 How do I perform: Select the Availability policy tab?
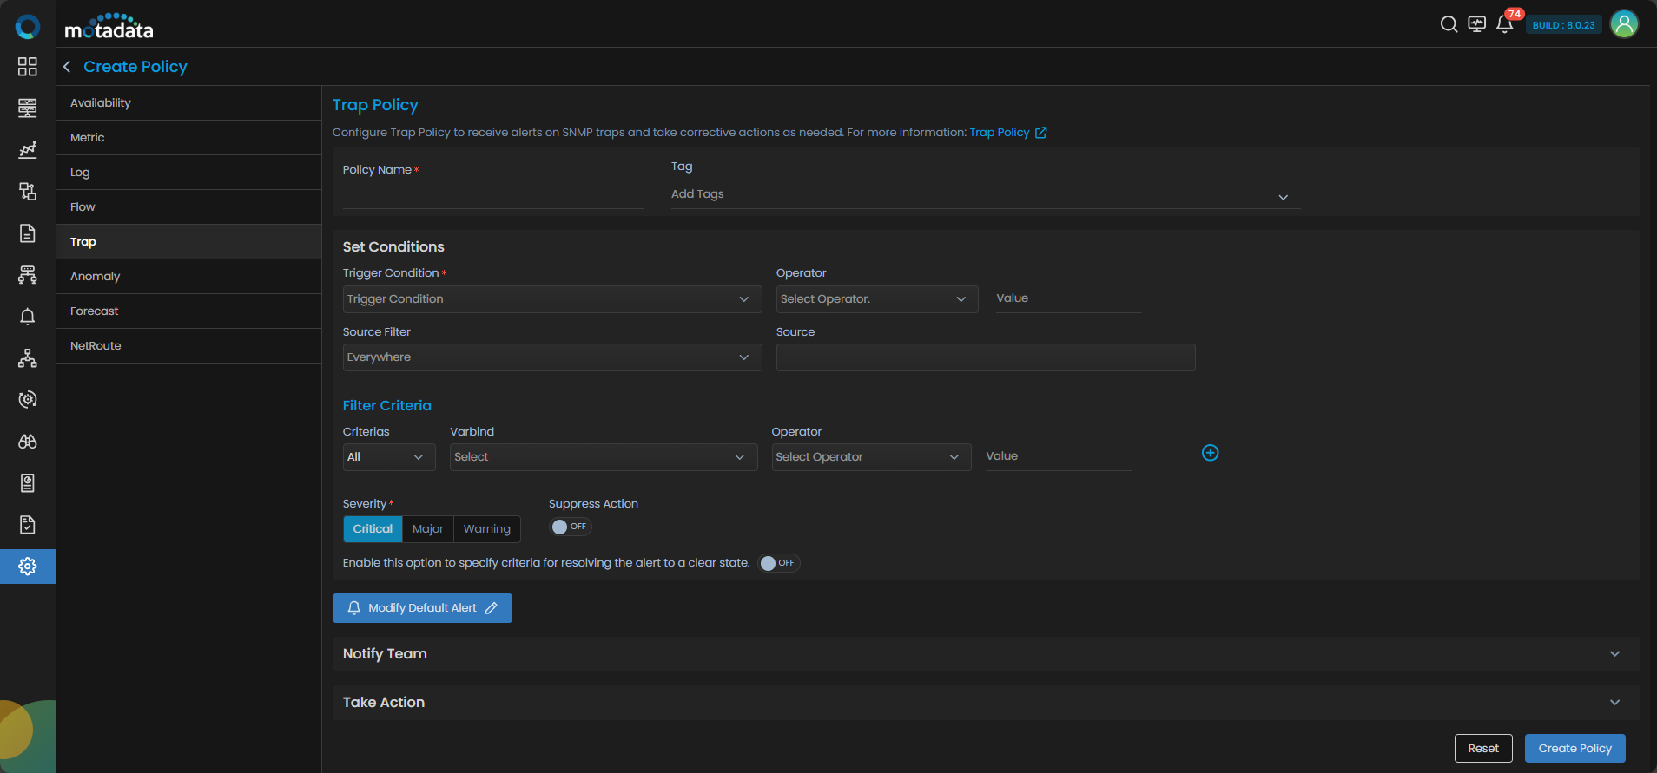[101, 103]
